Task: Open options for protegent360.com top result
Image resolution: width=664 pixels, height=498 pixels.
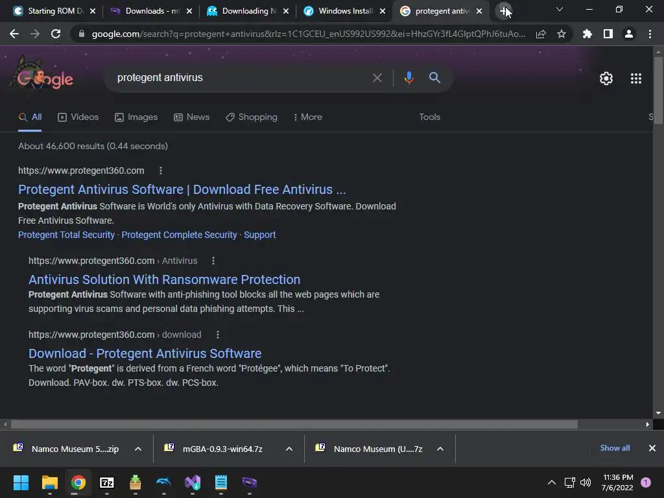Action: click(161, 171)
